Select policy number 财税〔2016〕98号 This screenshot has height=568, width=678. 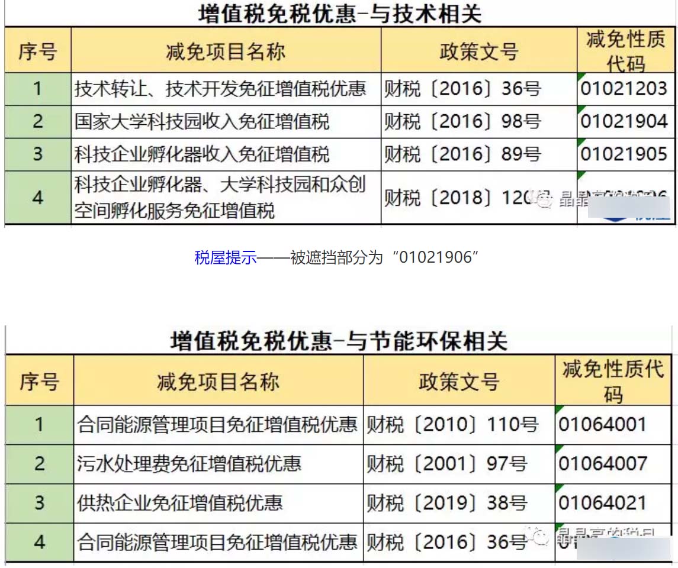[462, 122]
